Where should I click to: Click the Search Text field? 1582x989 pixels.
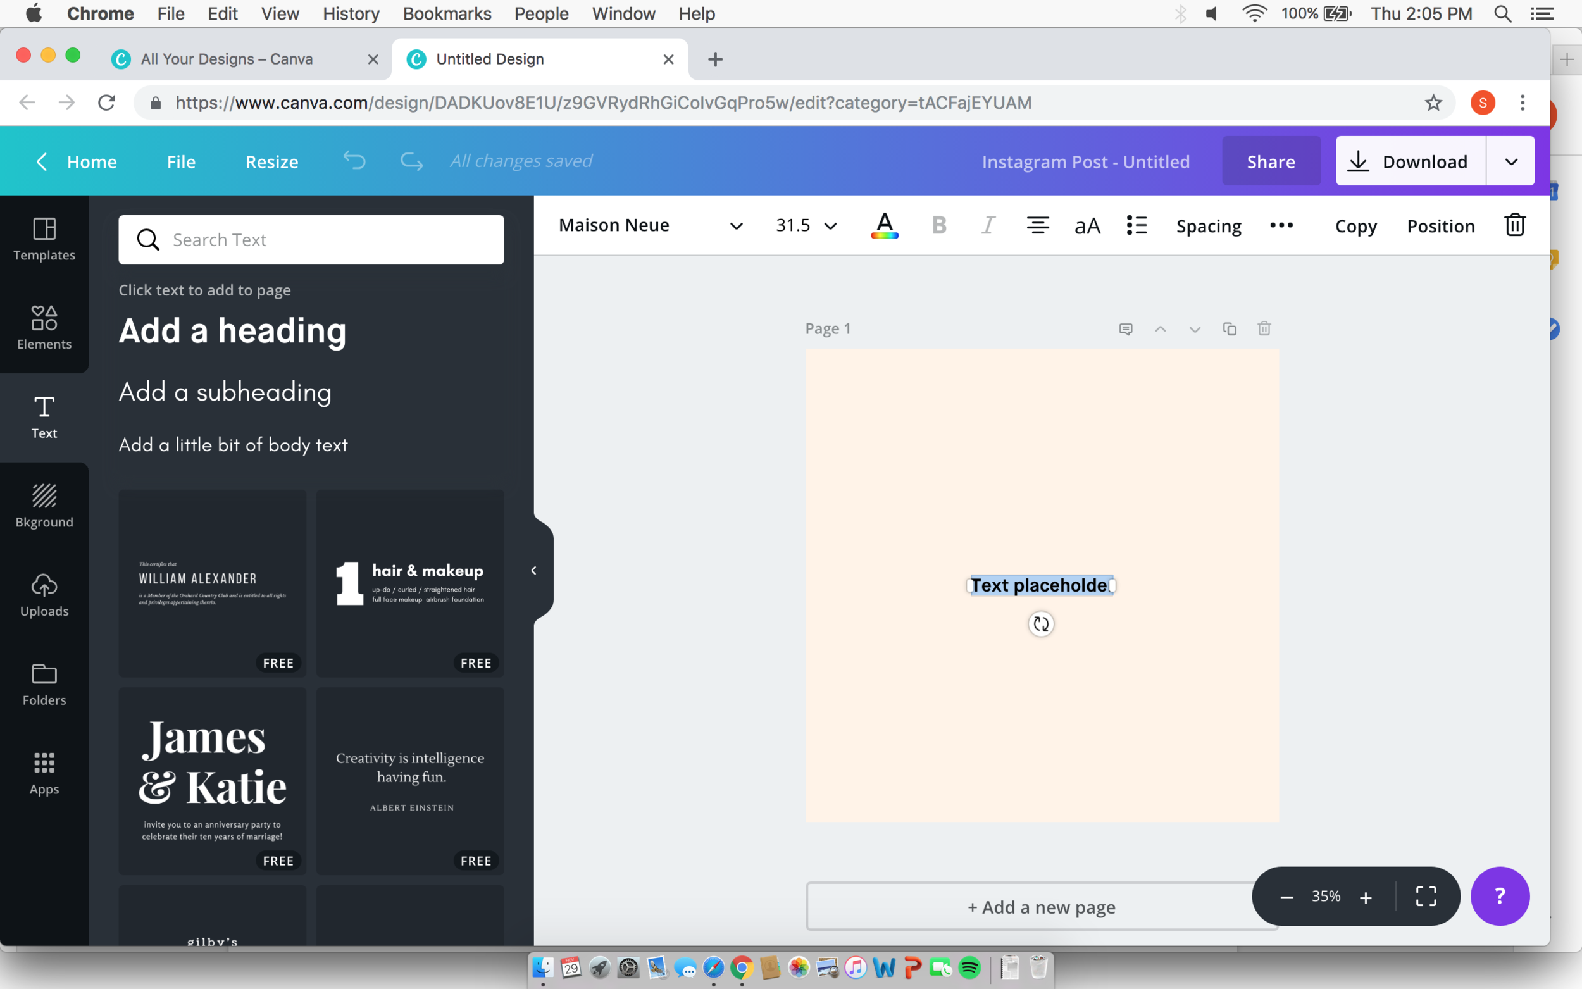pyautogui.click(x=311, y=240)
